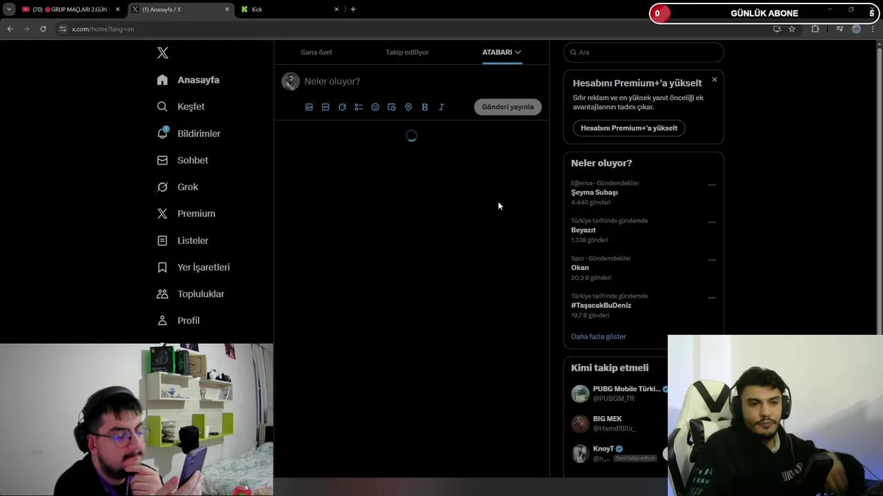883x496 pixels.
Task: Open Sohbet messages
Action: 182,160
